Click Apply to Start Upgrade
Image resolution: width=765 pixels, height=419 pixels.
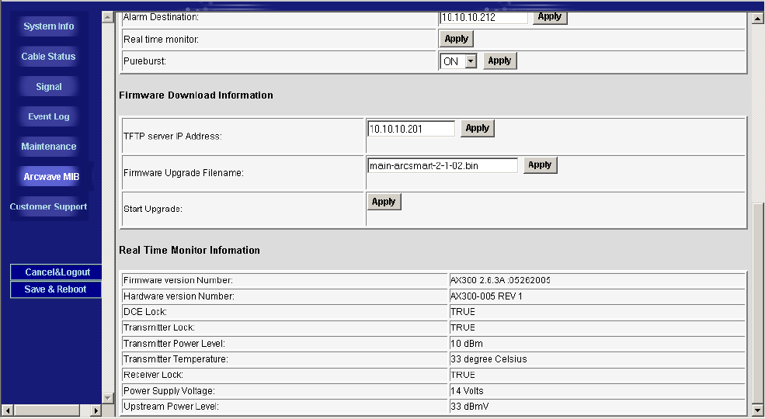384,202
